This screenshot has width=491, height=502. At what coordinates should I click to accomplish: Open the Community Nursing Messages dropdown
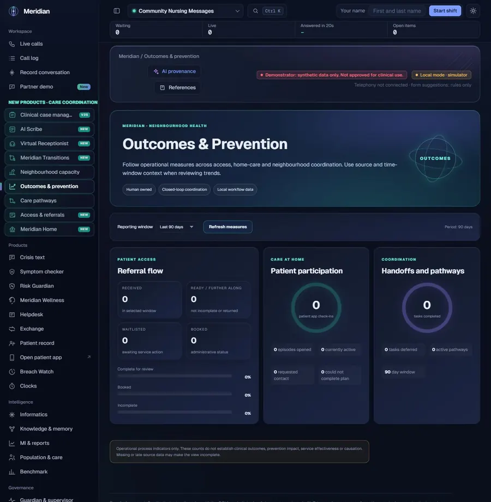pyautogui.click(x=185, y=11)
